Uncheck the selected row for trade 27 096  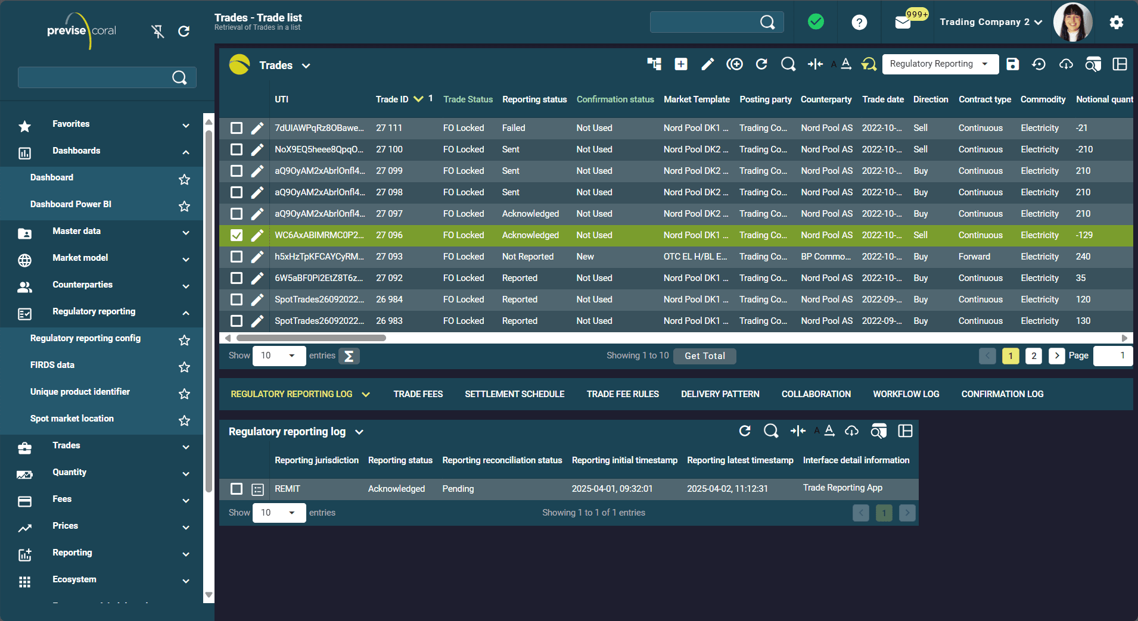pyautogui.click(x=237, y=235)
